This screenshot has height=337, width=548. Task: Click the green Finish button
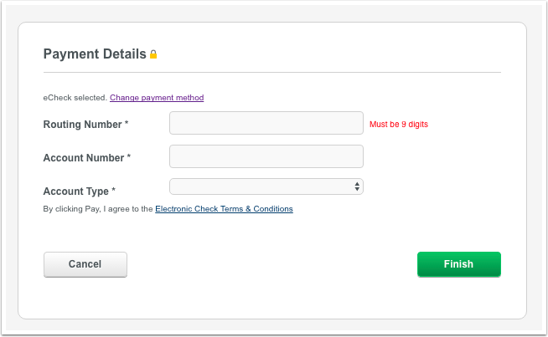(x=459, y=264)
